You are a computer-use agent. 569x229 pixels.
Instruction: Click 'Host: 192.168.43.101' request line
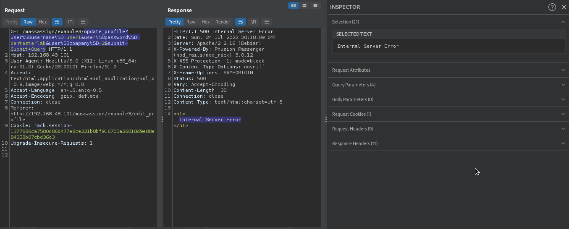click(40, 55)
